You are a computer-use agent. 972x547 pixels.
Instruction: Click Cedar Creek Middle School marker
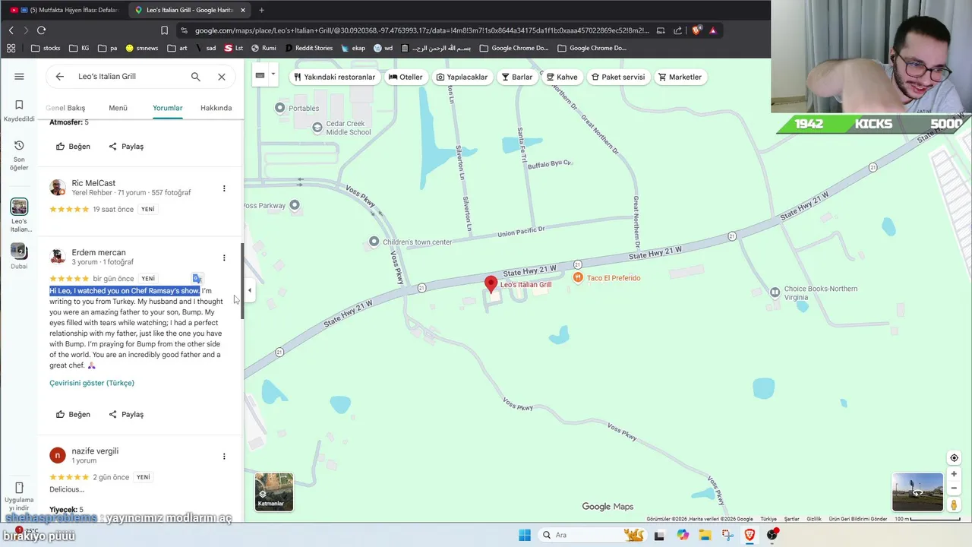pyautogui.click(x=317, y=127)
